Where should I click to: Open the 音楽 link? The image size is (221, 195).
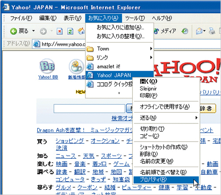[x=80, y=164]
